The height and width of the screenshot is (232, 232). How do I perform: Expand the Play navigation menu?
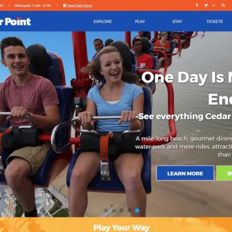(140, 21)
